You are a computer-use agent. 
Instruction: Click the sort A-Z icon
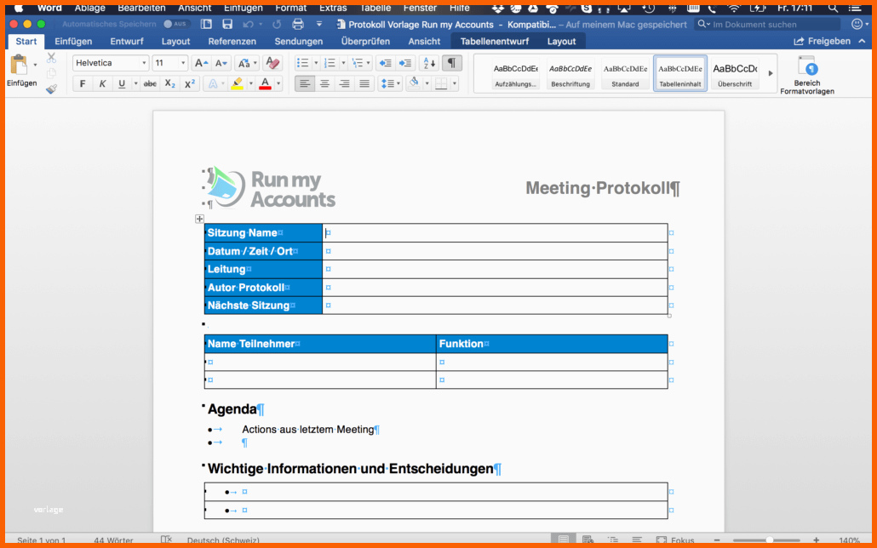428,63
